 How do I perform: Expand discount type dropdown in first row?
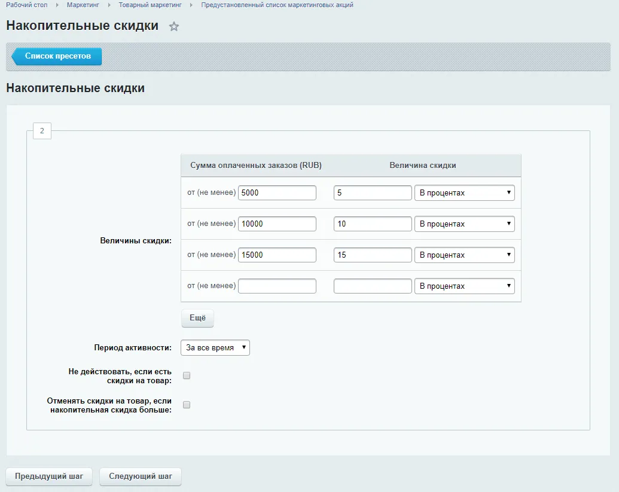[465, 193]
